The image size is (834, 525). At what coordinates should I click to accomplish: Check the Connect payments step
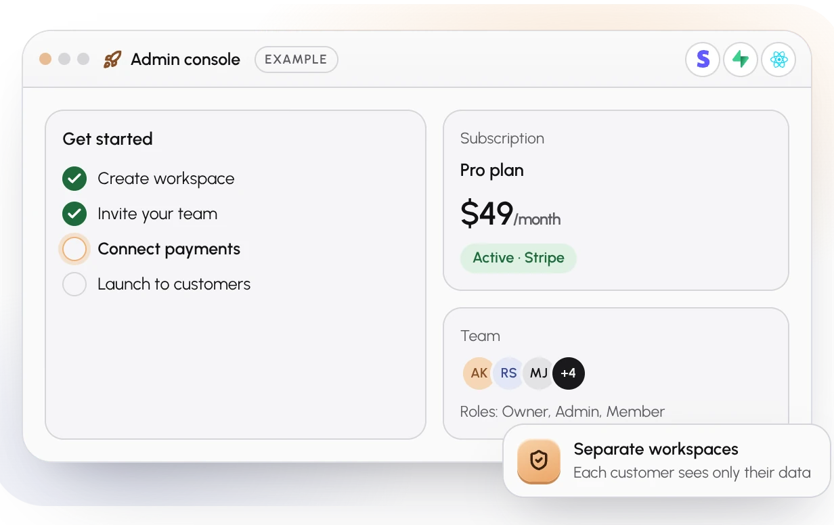pos(74,249)
